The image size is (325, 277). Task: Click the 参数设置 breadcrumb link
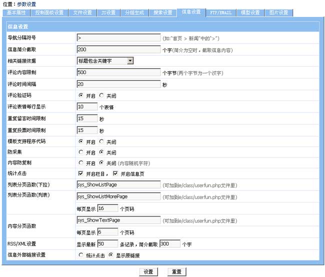click(x=26, y=4)
